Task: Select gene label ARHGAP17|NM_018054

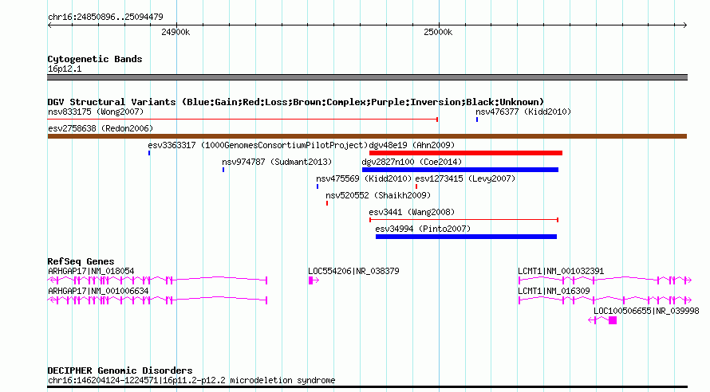Action: pos(91,271)
